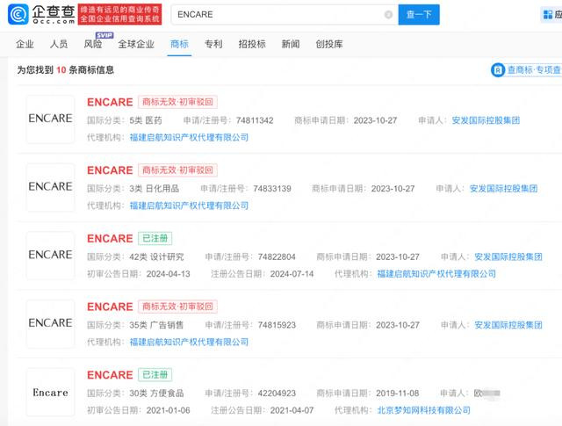Screen dimensions: 562x426
Task: Open applicant 安发国际控股集团 for trademark 74815923
Action: point(508,325)
